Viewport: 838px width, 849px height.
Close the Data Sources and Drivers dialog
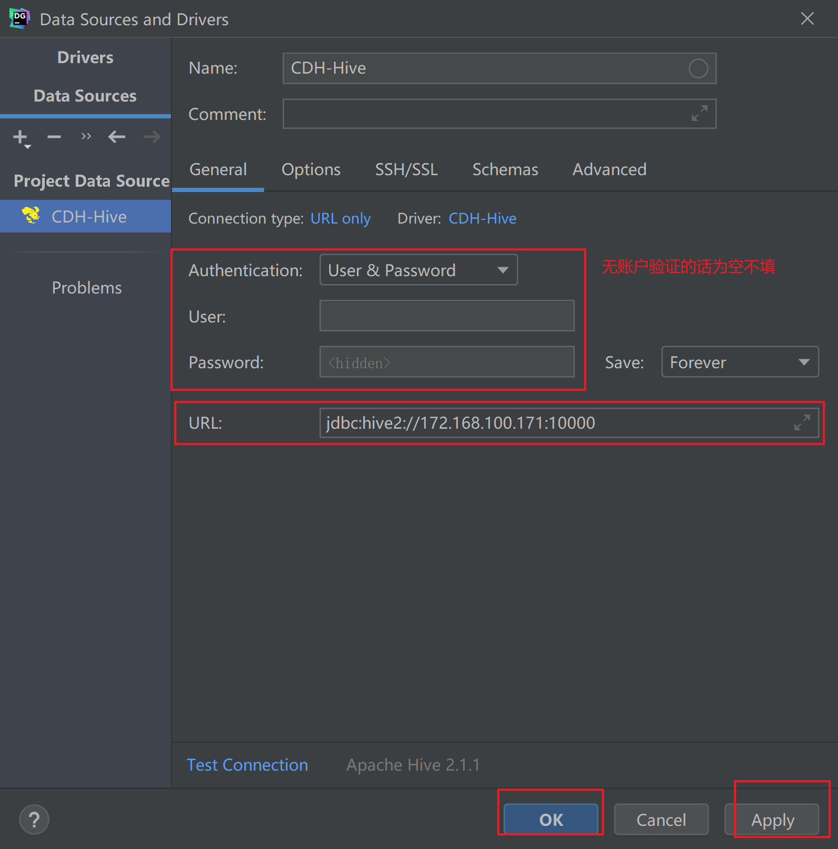807,19
